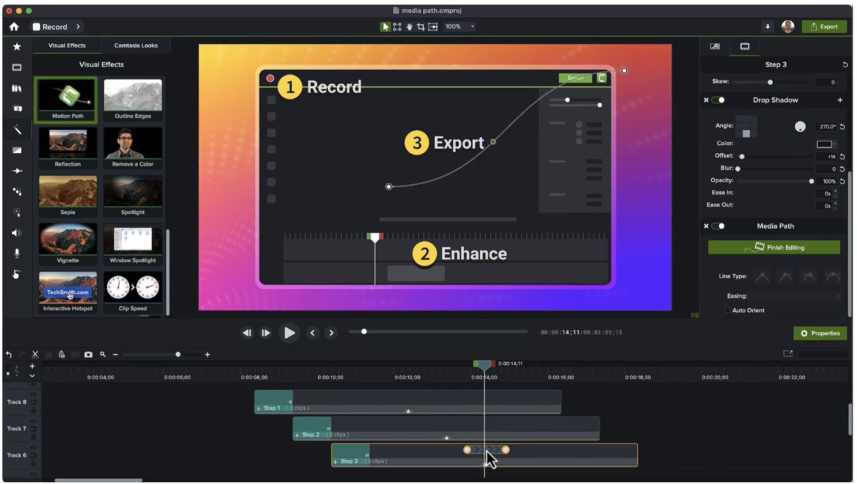Click the Skew slider handle
The image size is (857, 484).
(x=770, y=82)
